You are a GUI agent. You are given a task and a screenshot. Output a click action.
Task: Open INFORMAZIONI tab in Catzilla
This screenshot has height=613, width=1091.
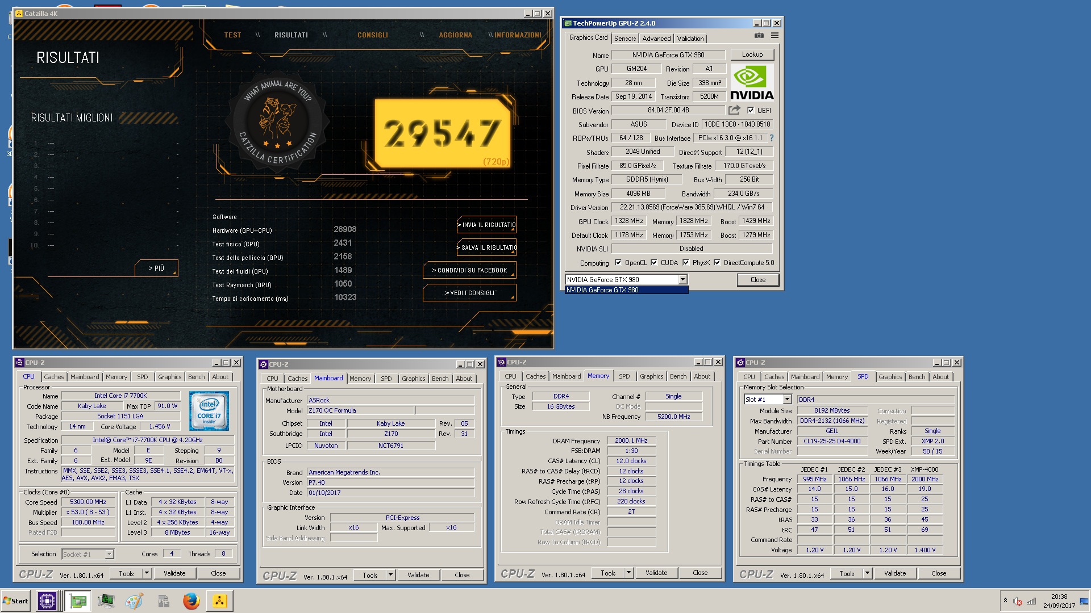coord(518,35)
